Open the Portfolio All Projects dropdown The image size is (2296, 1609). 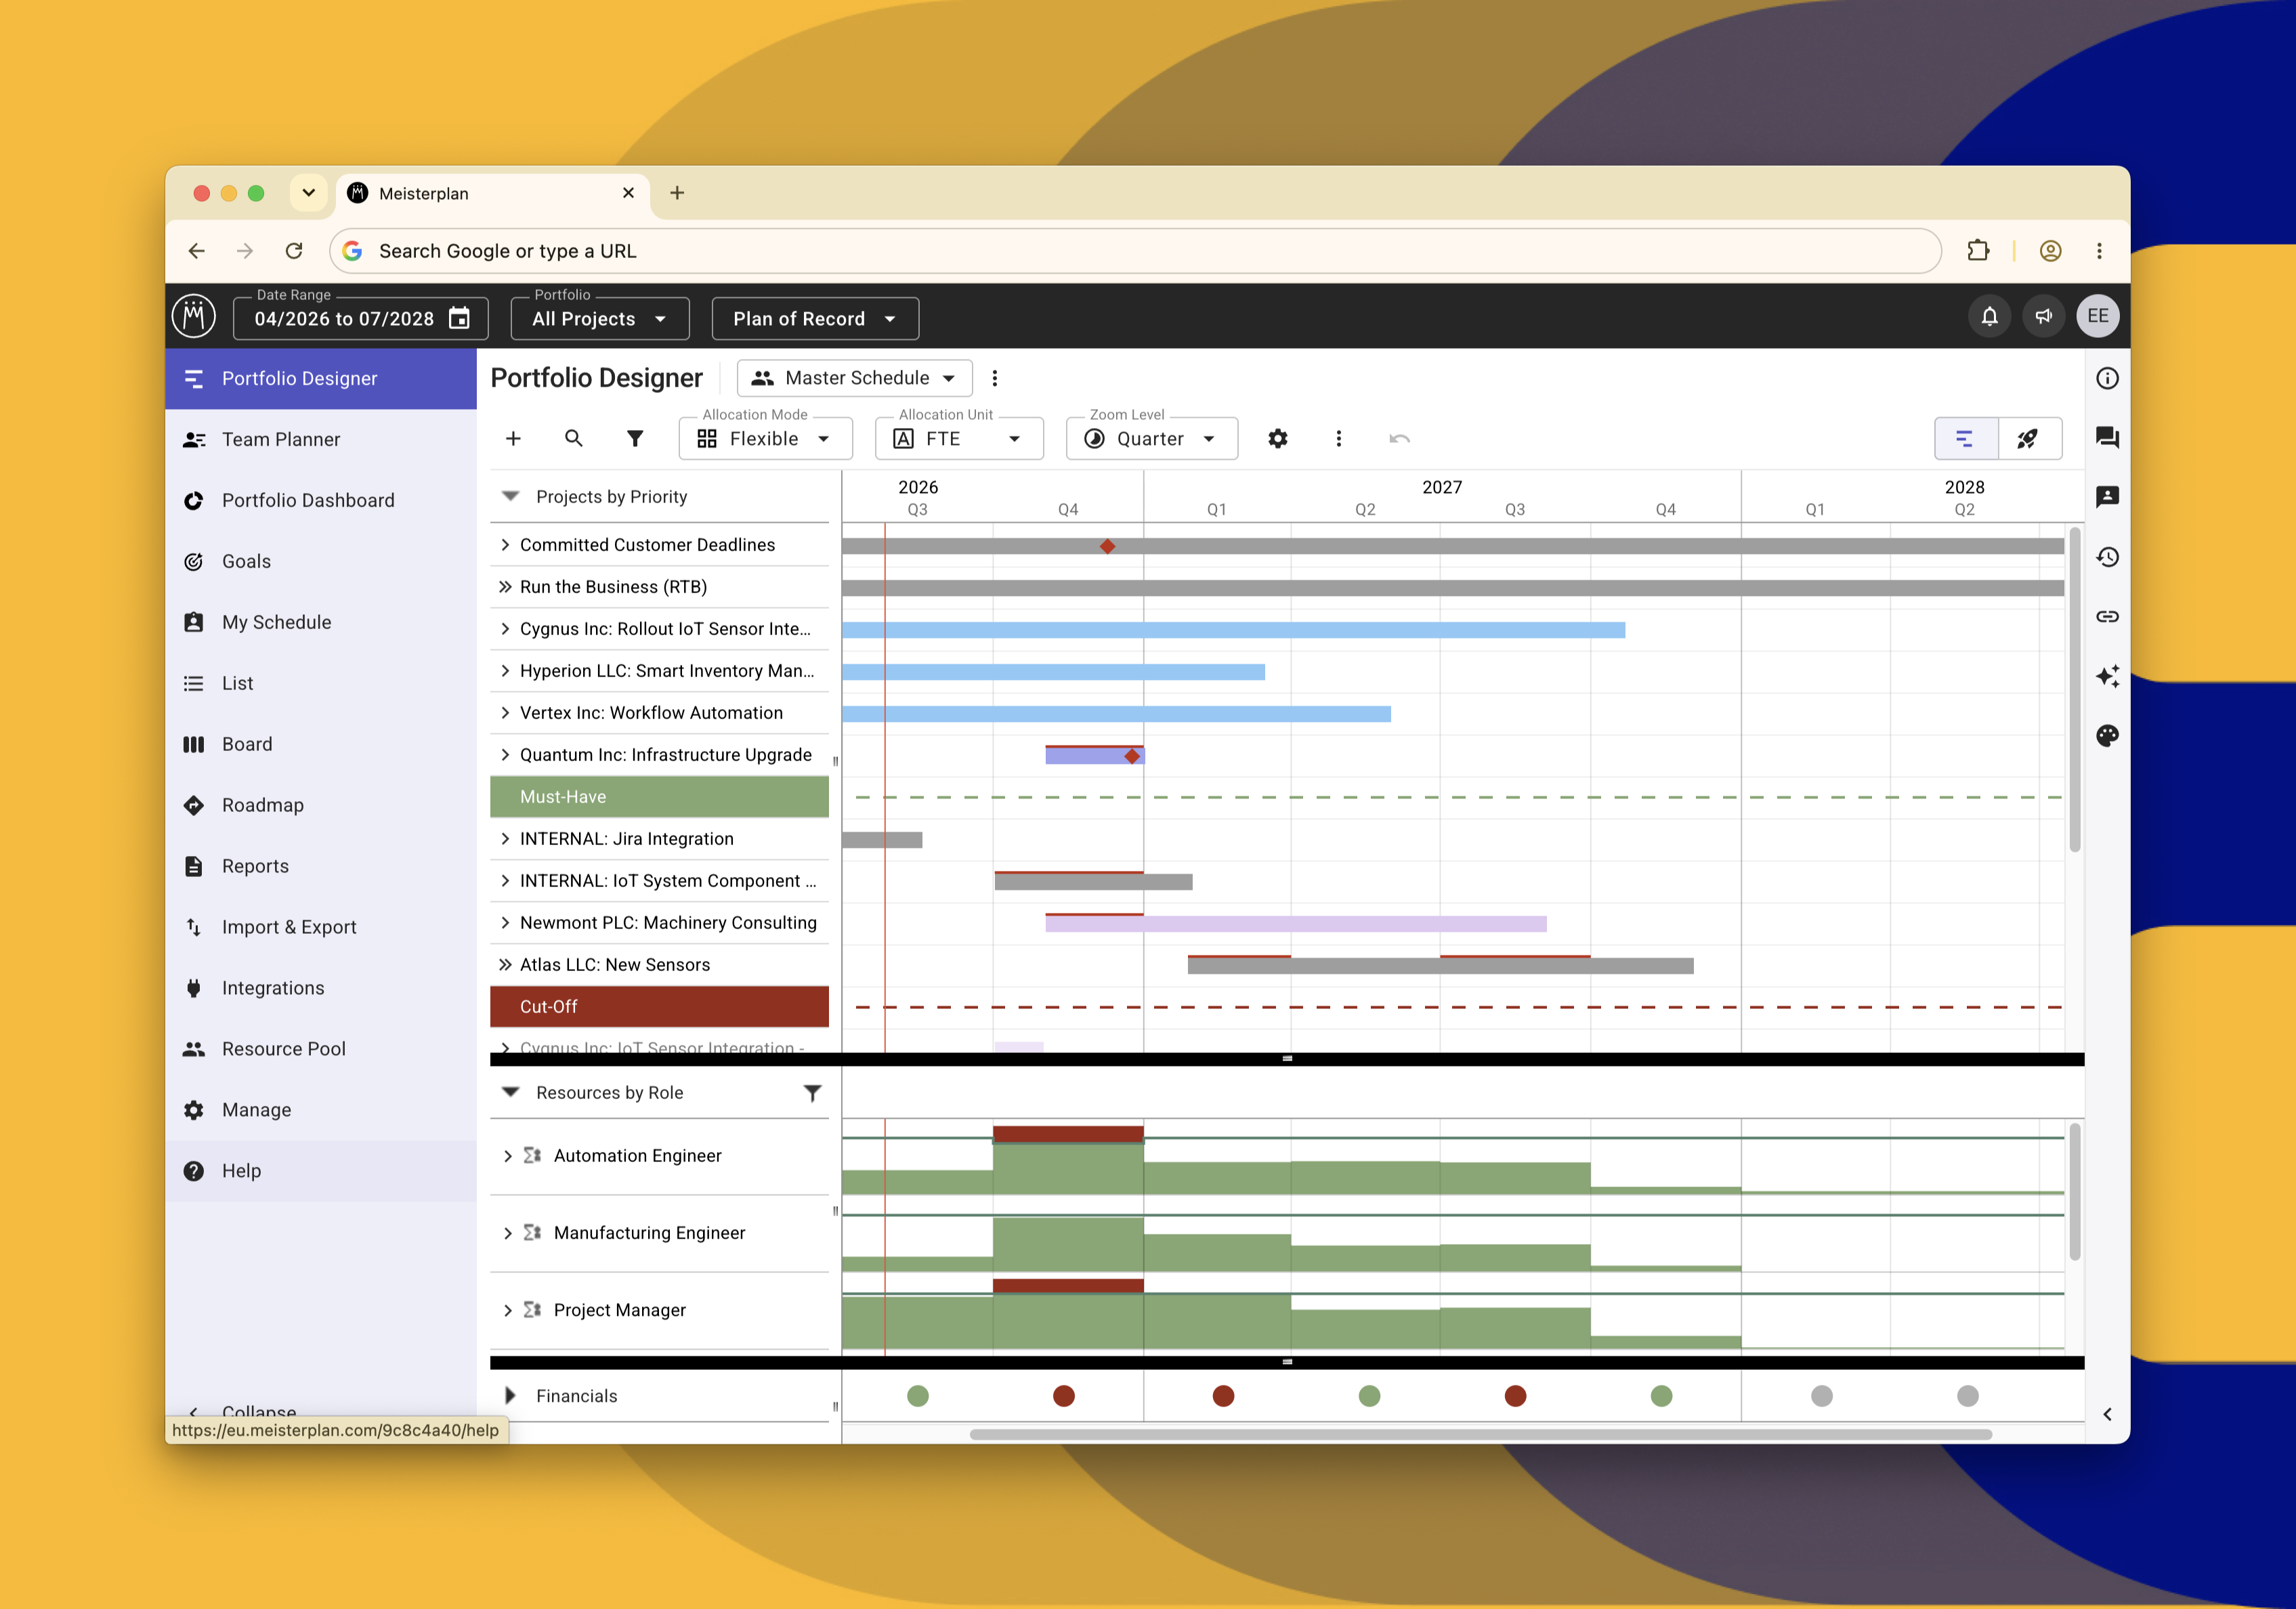pyautogui.click(x=600, y=318)
